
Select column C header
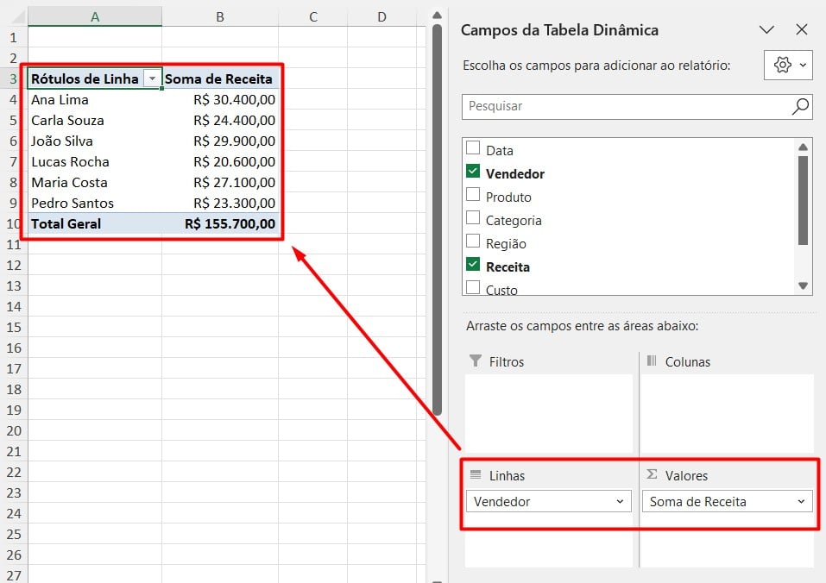click(x=312, y=16)
